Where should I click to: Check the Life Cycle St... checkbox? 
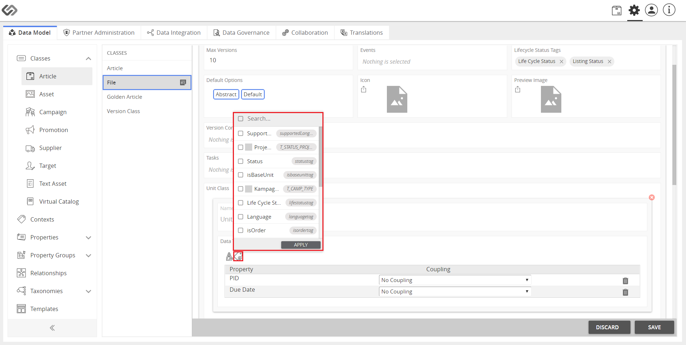pyautogui.click(x=241, y=203)
